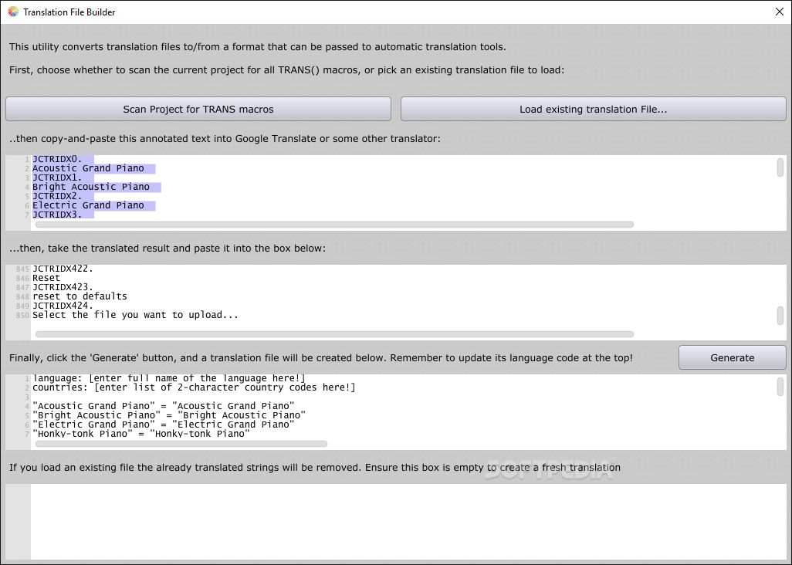This screenshot has height=565, width=792.
Task: Click vertical scrollbar of annotated text box
Action: [x=780, y=167]
